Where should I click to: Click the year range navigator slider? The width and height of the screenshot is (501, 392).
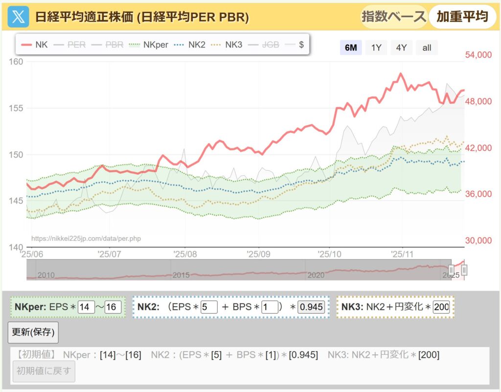click(245, 270)
